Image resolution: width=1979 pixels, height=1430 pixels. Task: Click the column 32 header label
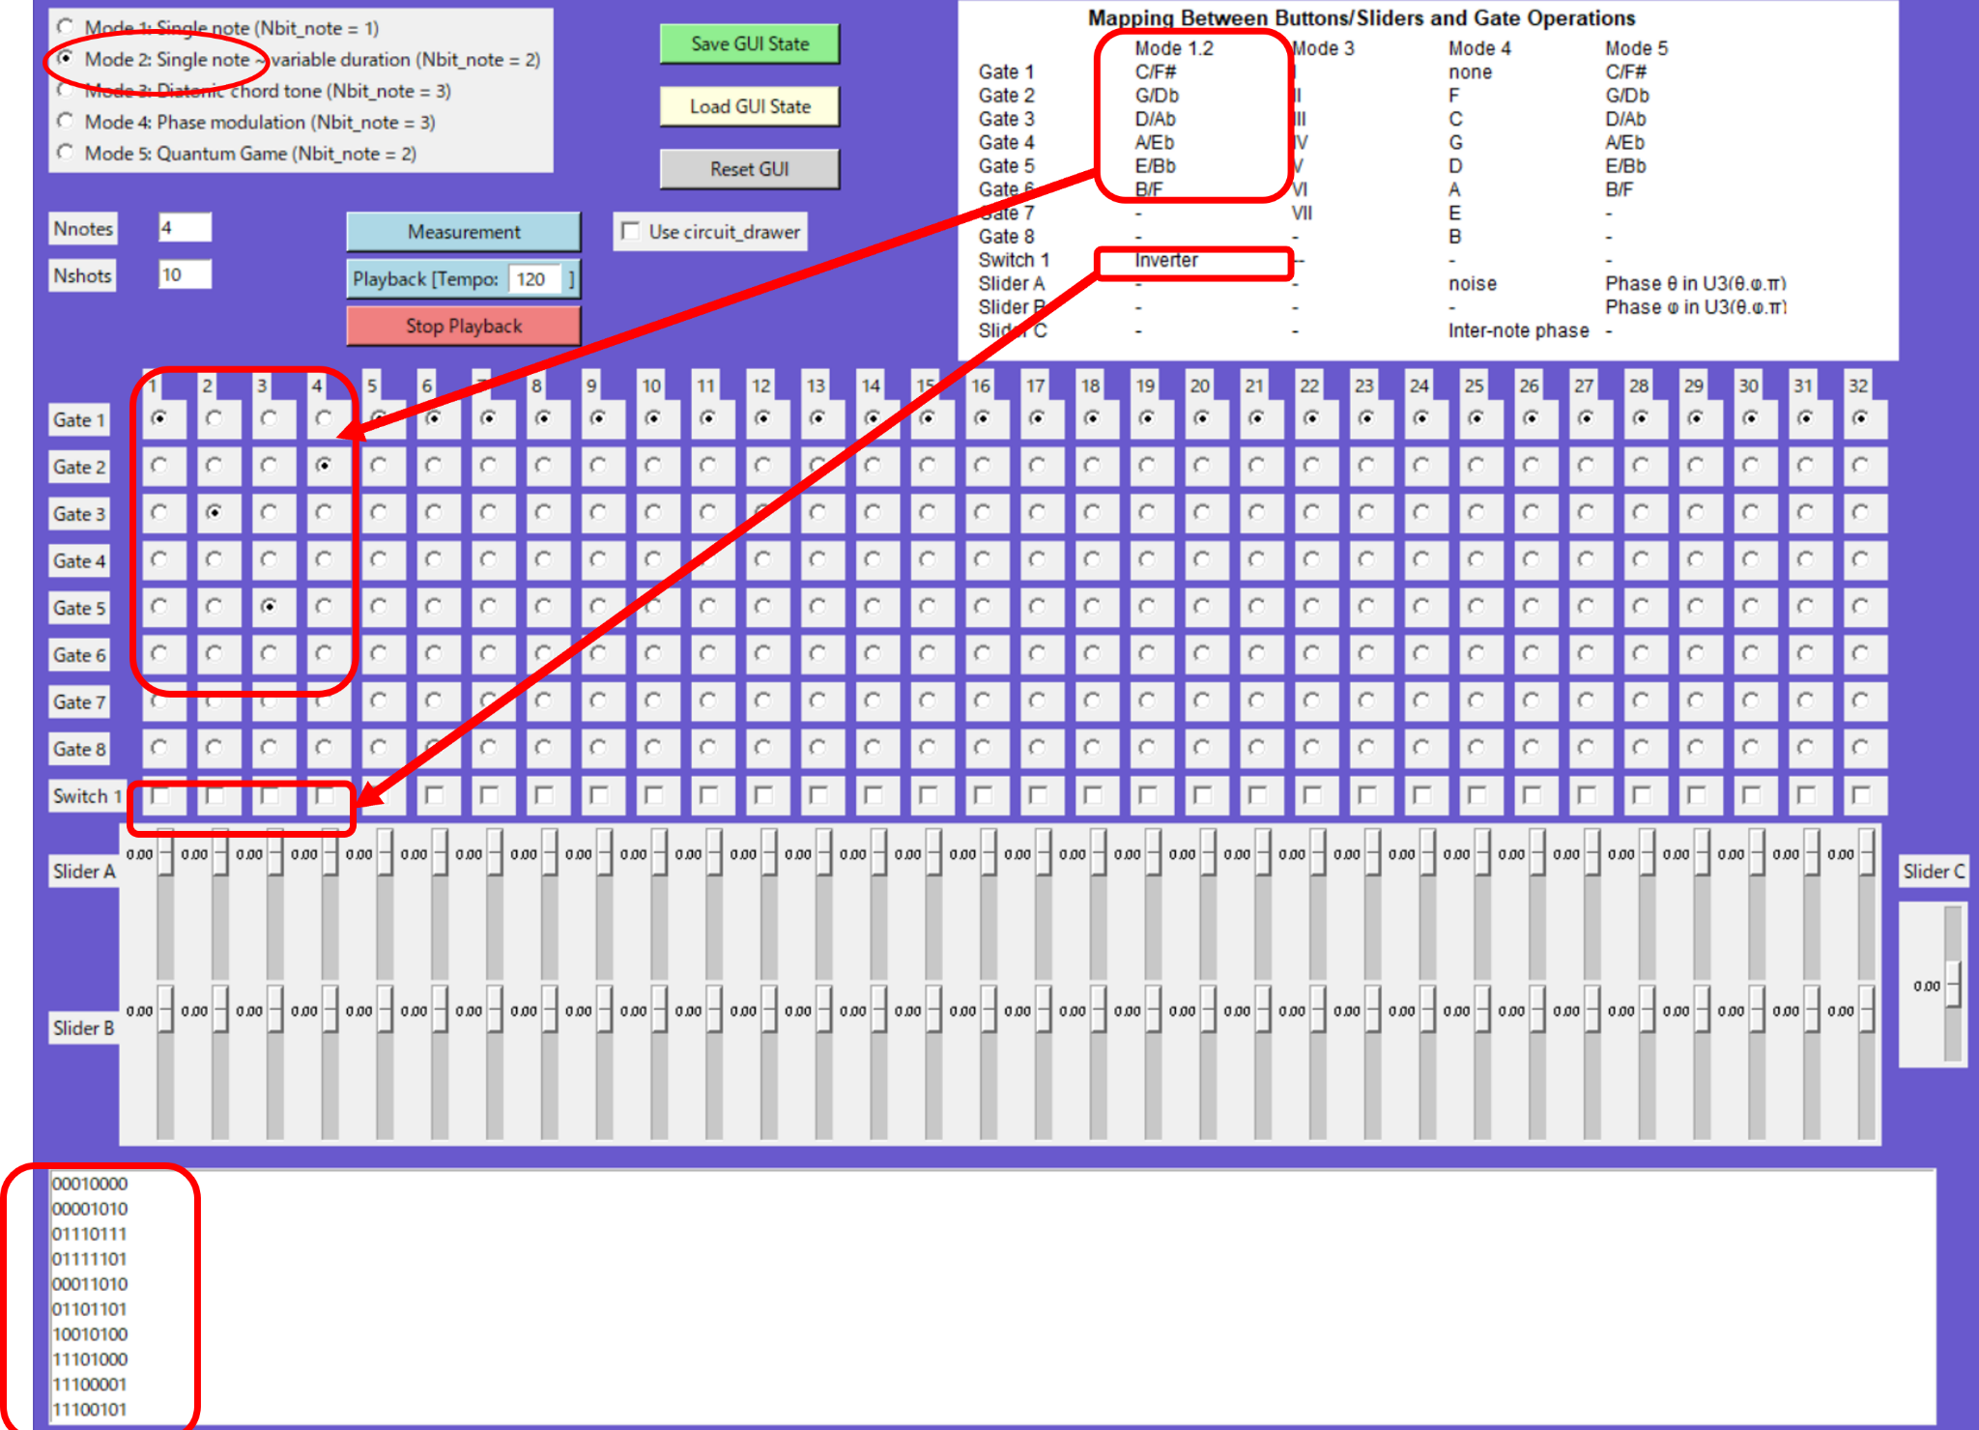tap(1857, 386)
